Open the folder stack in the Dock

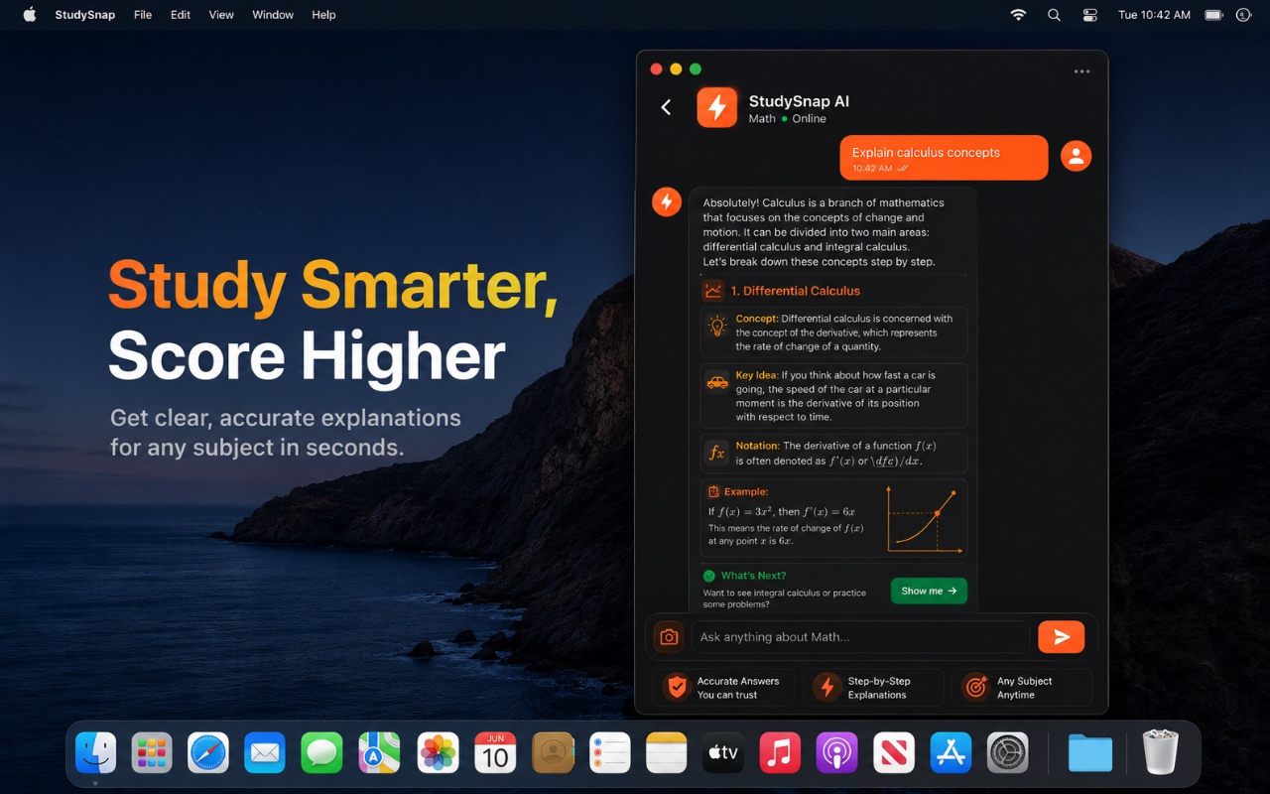click(x=1090, y=752)
